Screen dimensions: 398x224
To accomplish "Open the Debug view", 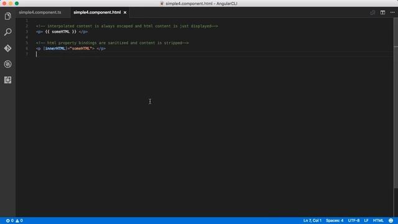I will point(7,64).
